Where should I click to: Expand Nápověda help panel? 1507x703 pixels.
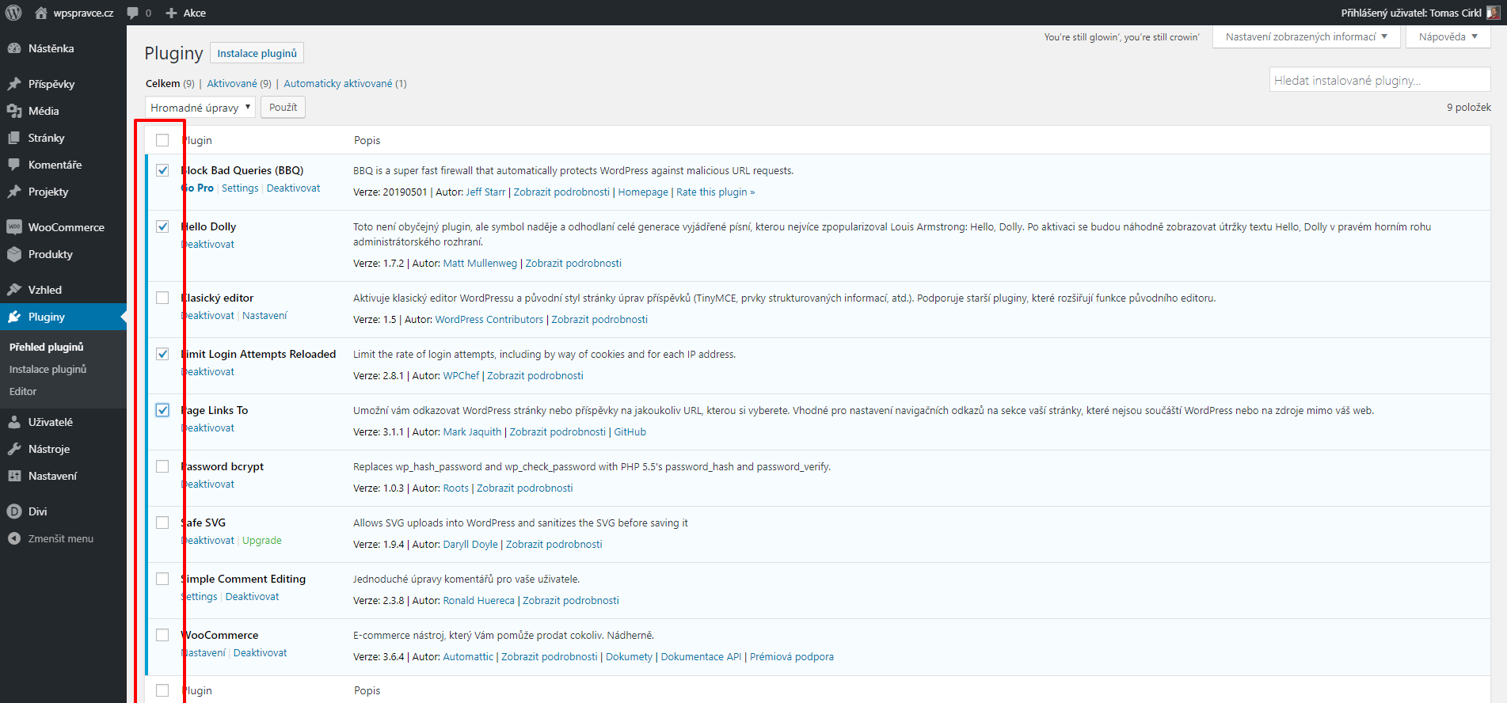click(x=1448, y=37)
